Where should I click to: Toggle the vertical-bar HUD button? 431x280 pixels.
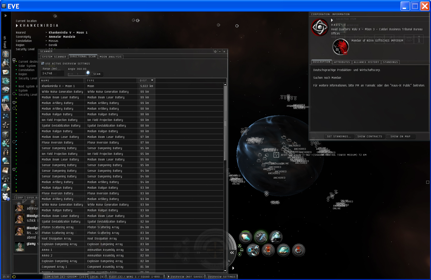pos(240,254)
